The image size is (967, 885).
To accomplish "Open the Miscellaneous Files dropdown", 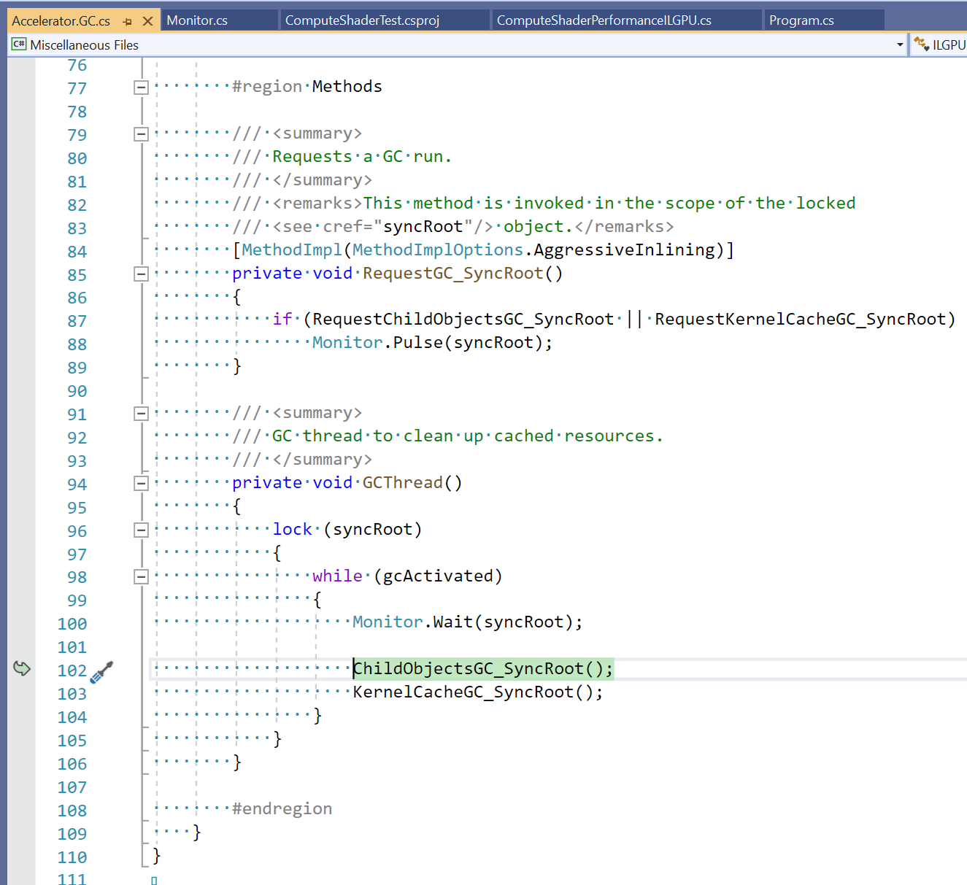I will tap(900, 45).
